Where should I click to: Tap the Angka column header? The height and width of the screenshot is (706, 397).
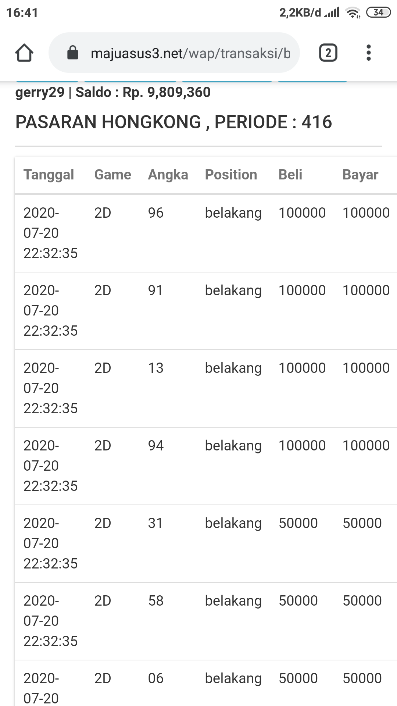coord(168,175)
